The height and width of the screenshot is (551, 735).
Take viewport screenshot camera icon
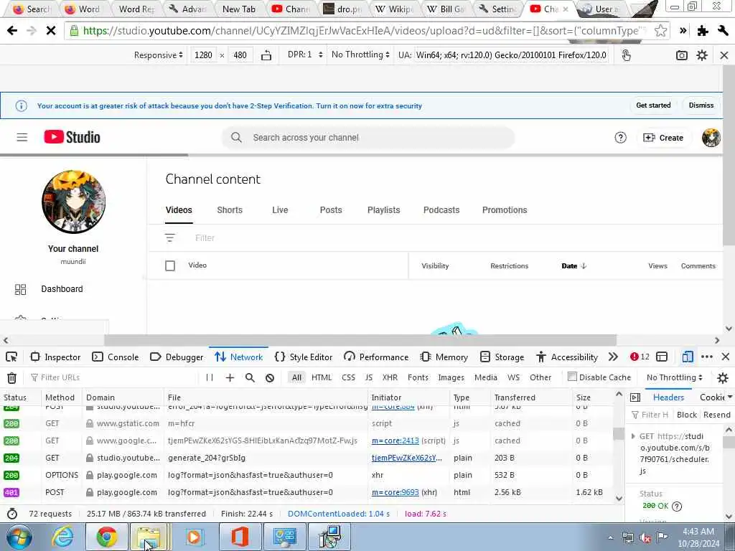(x=682, y=55)
